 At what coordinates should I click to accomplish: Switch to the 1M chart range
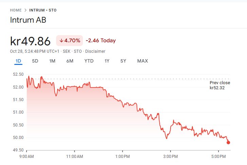pyautogui.click(x=52, y=61)
